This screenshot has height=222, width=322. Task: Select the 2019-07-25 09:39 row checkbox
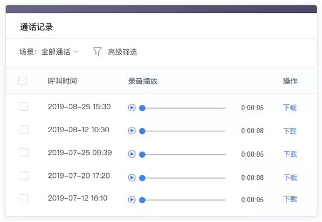point(24,153)
